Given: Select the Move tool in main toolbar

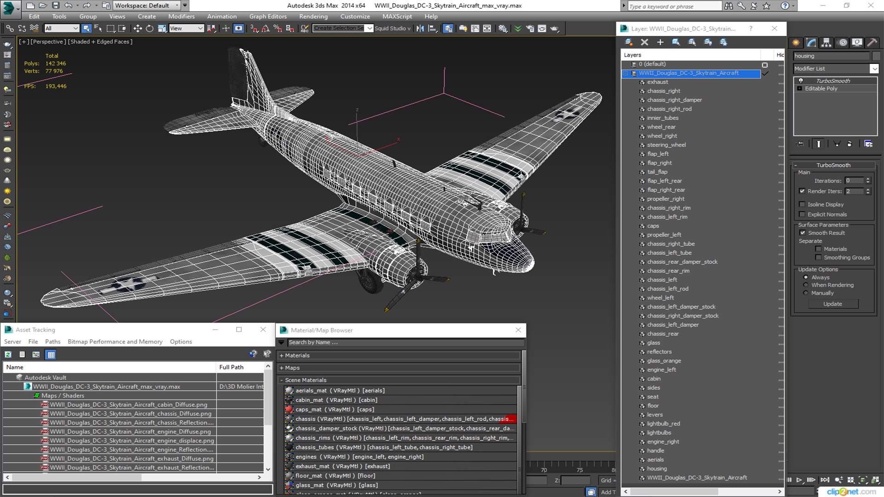Looking at the screenshot, I should tap(137, 29).
